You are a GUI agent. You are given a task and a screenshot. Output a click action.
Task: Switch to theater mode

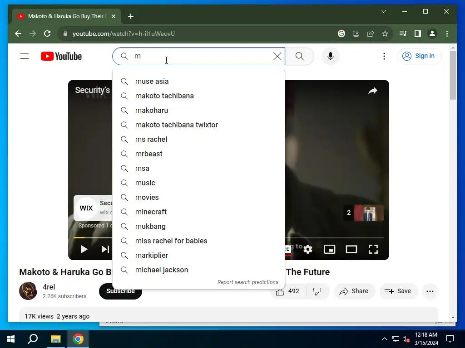(x=351, y=249)
